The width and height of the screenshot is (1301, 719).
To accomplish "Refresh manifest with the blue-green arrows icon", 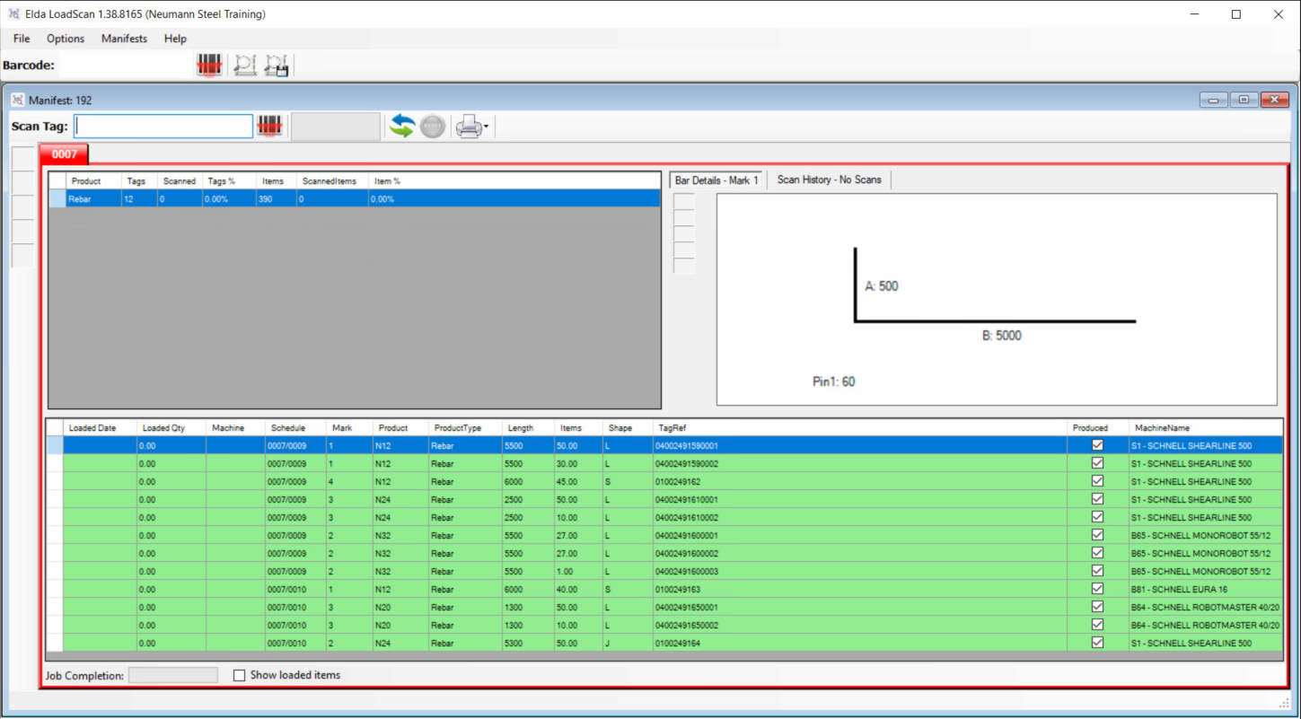I will (x=401, y=127).
